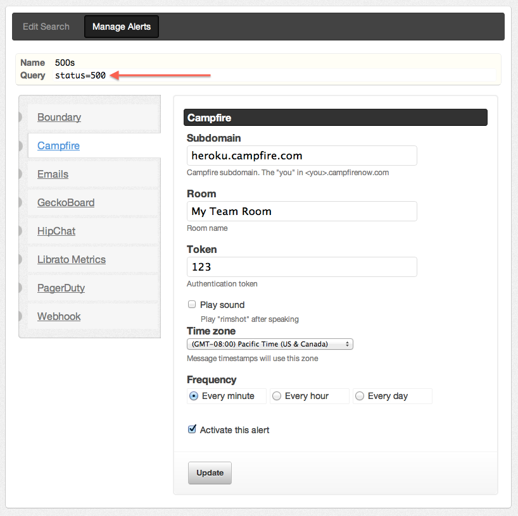Go to the Webhook alert option

[x=59, y=316]
